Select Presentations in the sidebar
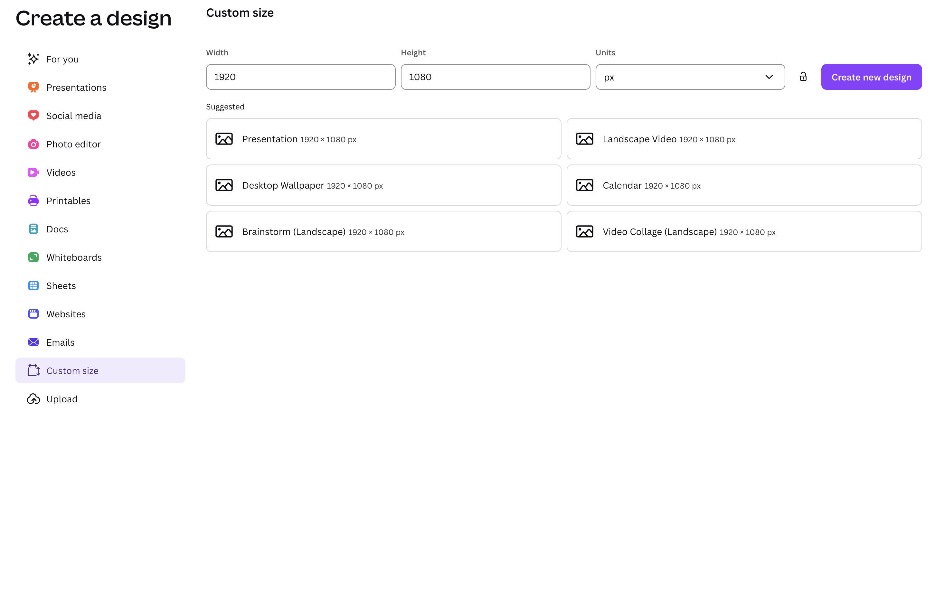This screenshot has height=598, width=935. click(100, 87)
